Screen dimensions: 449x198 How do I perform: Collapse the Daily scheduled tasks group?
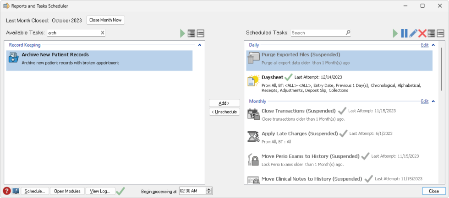[x=433, y=45]
